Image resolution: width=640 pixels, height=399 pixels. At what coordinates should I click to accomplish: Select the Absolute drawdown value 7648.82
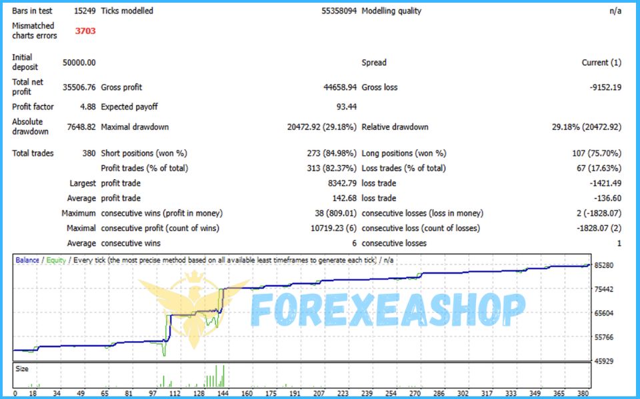point(81,127)
